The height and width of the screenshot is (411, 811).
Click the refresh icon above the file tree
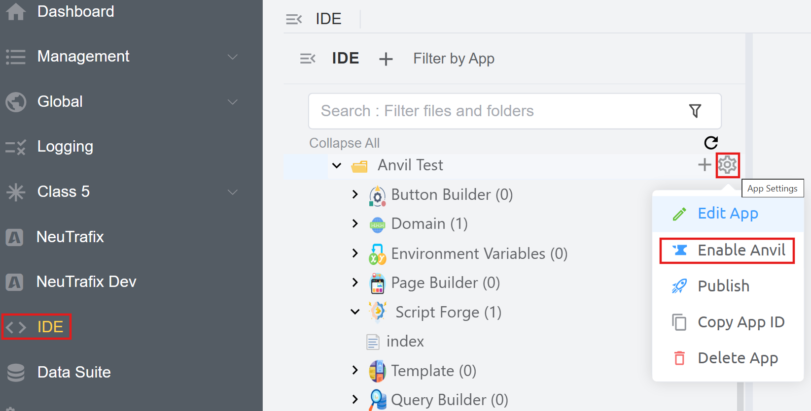[710, 143]
